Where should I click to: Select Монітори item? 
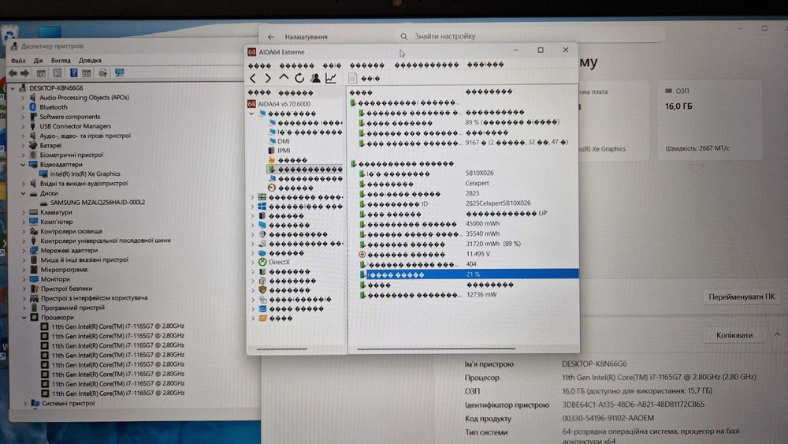(x=55, y=279)
